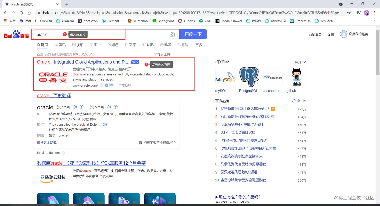Open Chrome three-dot menu
Viewport: 380px width, 206px height.
tap(374, 13)
